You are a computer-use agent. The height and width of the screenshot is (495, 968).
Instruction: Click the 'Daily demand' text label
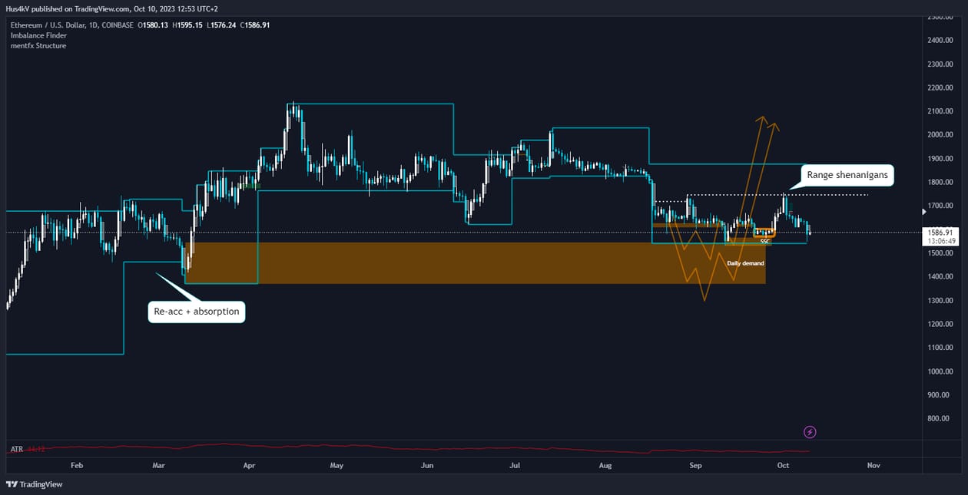(x=745, y=263)
